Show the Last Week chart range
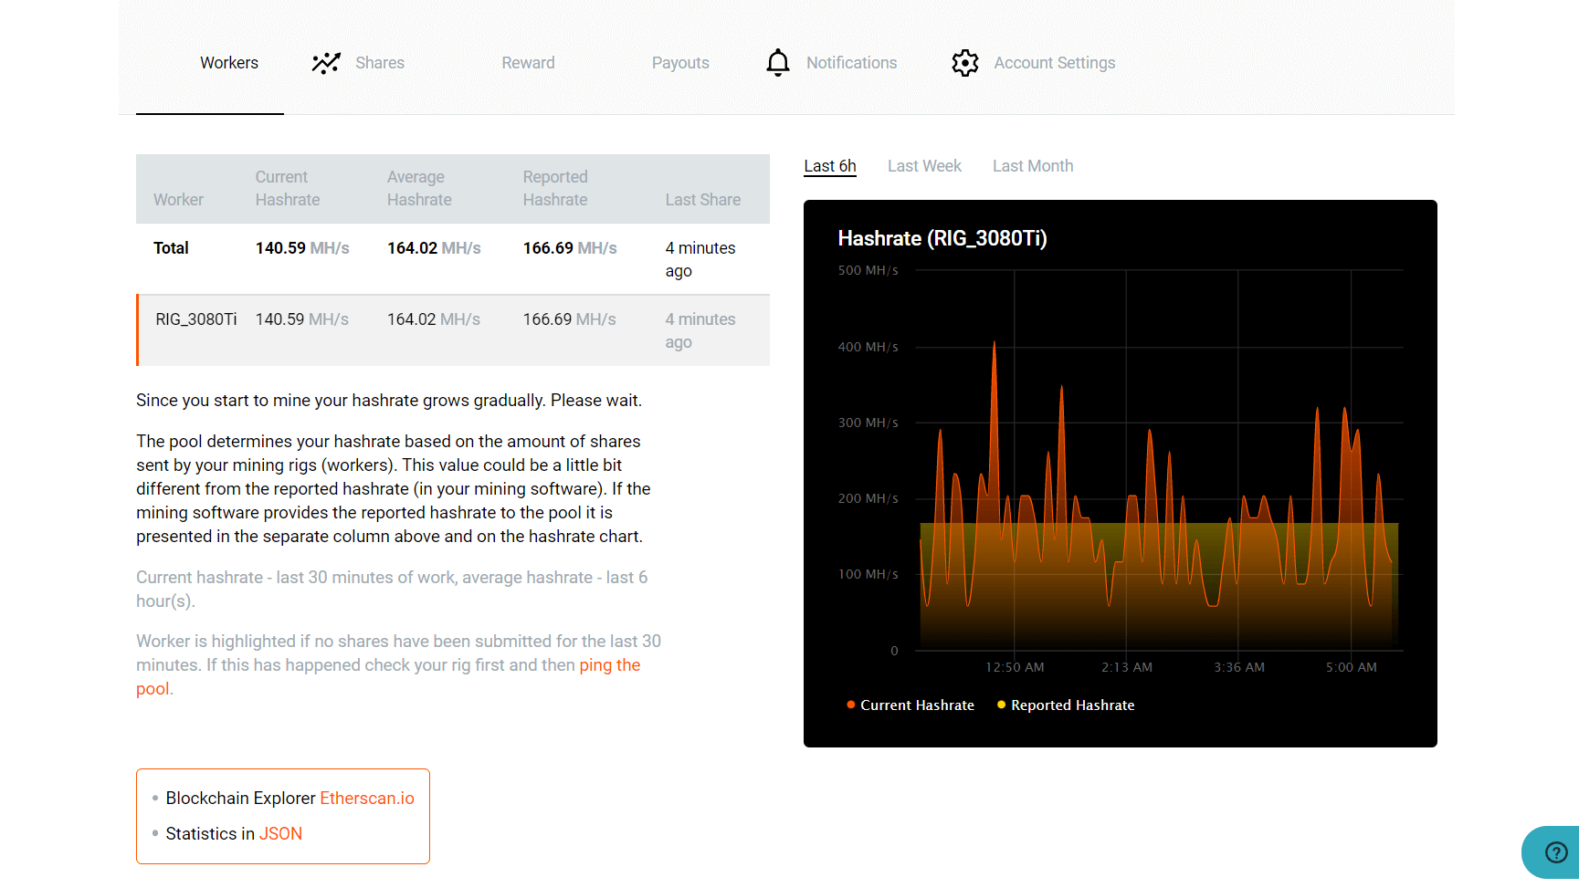1579x888 pixels. click(924, 166)
